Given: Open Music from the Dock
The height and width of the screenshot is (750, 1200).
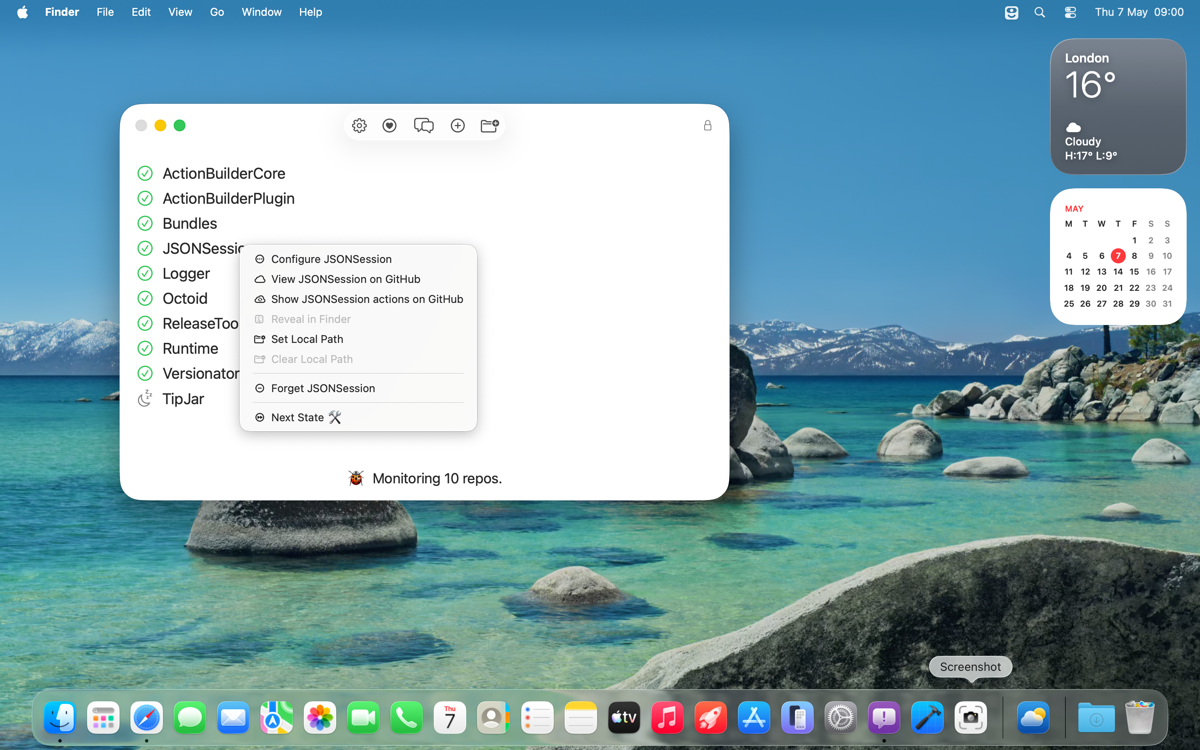Looking at the screenshot, I should coord(667,717).
